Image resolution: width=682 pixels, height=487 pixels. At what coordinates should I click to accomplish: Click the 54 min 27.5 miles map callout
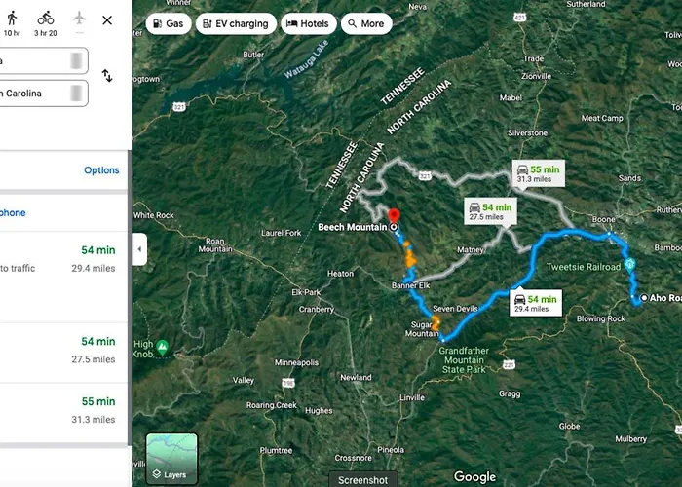(491, 211)
